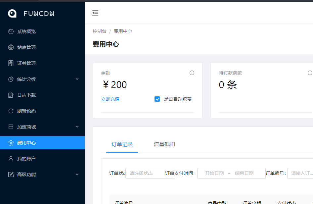Click the info icon on the 待付款条数 card
Viewport: 313px width, 204px height.
coord(310,73)
